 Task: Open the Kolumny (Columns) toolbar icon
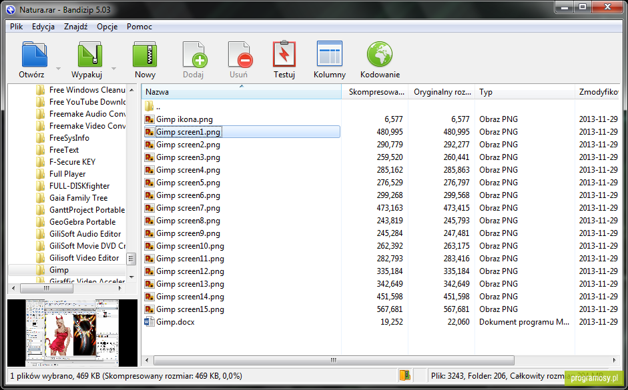330,53
